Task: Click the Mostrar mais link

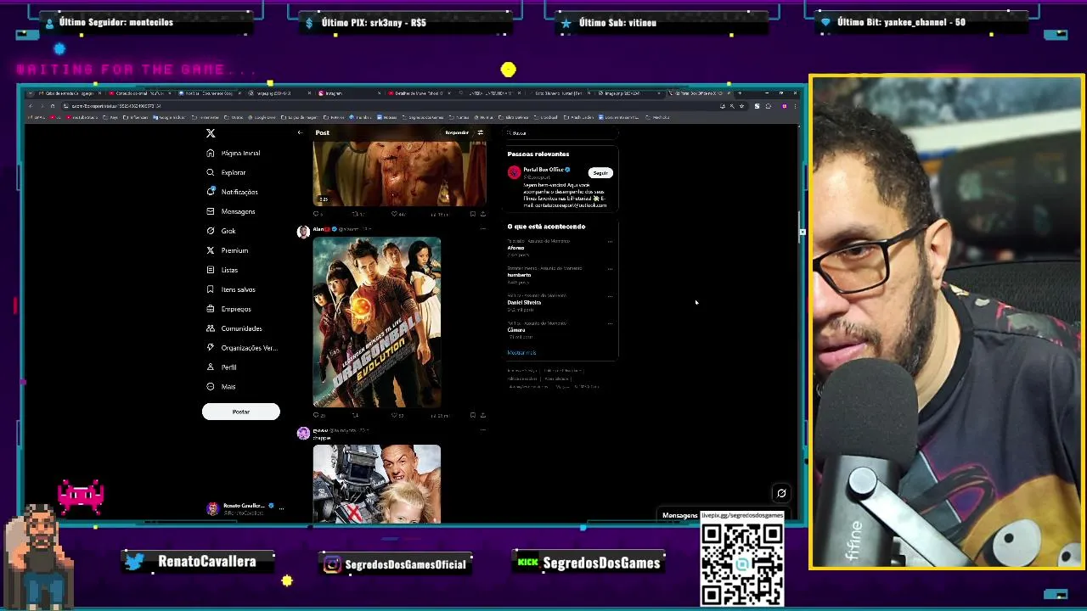Action: [521, 352]
